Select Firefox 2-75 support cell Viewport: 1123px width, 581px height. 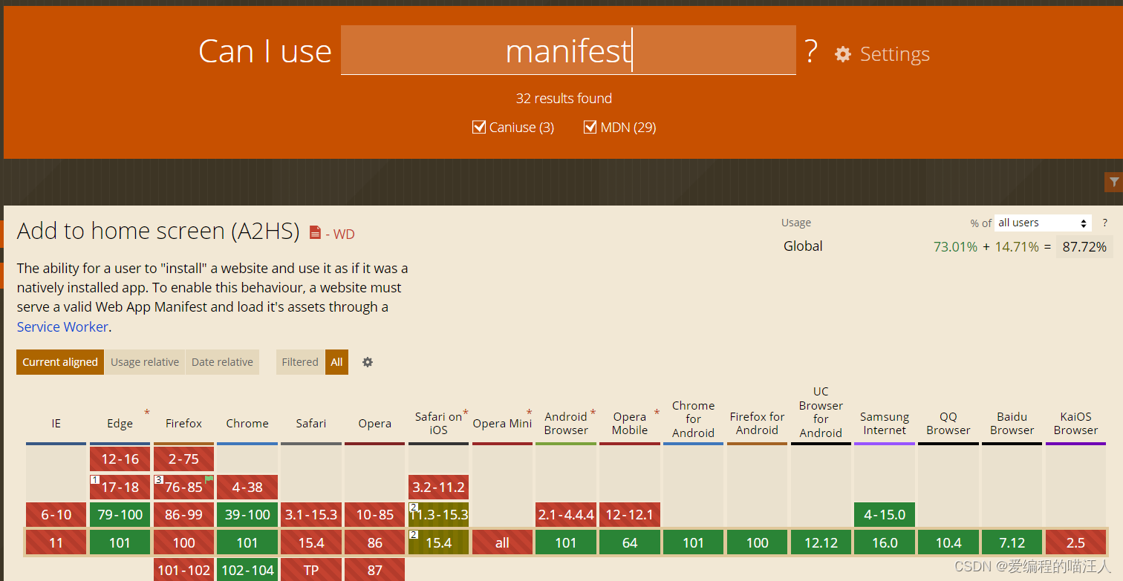click(183, 459)
